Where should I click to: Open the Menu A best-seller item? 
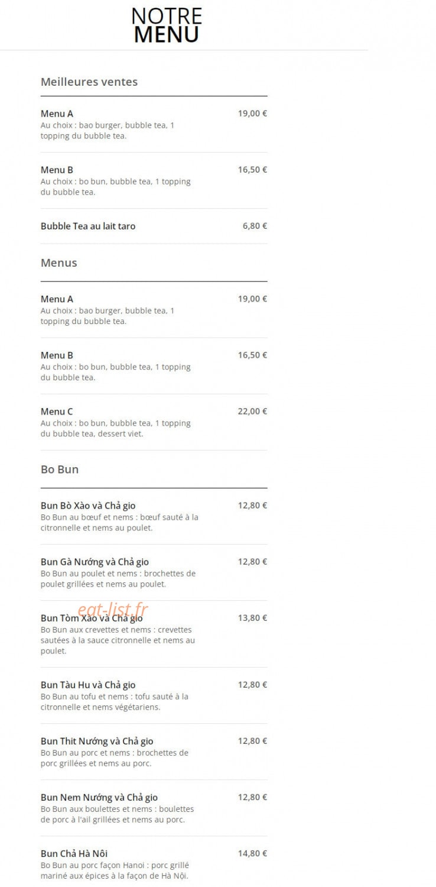coord(154,124)
